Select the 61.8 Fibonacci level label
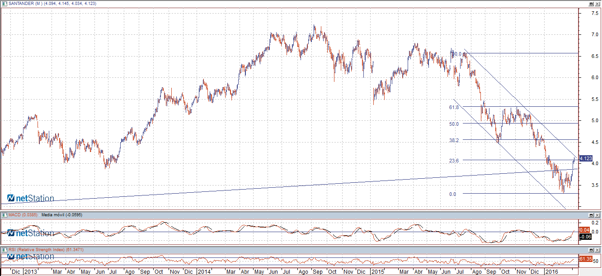Screen dimensions: 602x276 (454, 107)
